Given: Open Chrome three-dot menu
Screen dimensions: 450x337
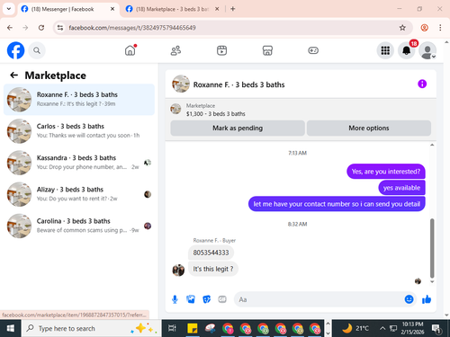Looking at the screenshot, I should (440, 28).
